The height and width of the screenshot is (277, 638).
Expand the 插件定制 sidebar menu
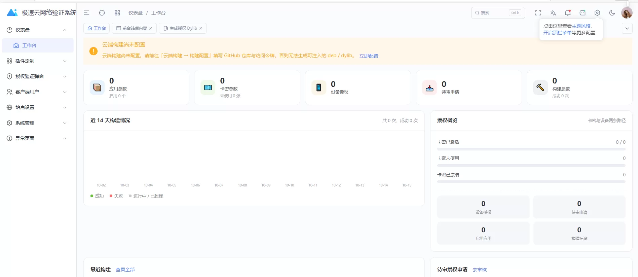click(37, 61)
